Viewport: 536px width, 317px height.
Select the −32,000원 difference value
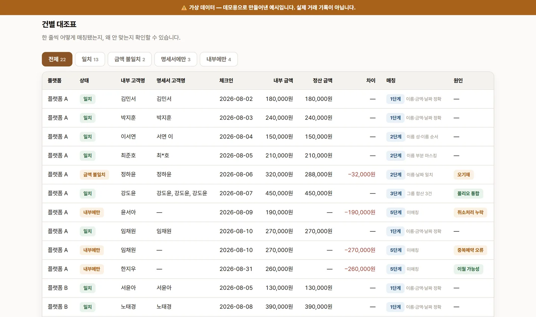[362, 175]
